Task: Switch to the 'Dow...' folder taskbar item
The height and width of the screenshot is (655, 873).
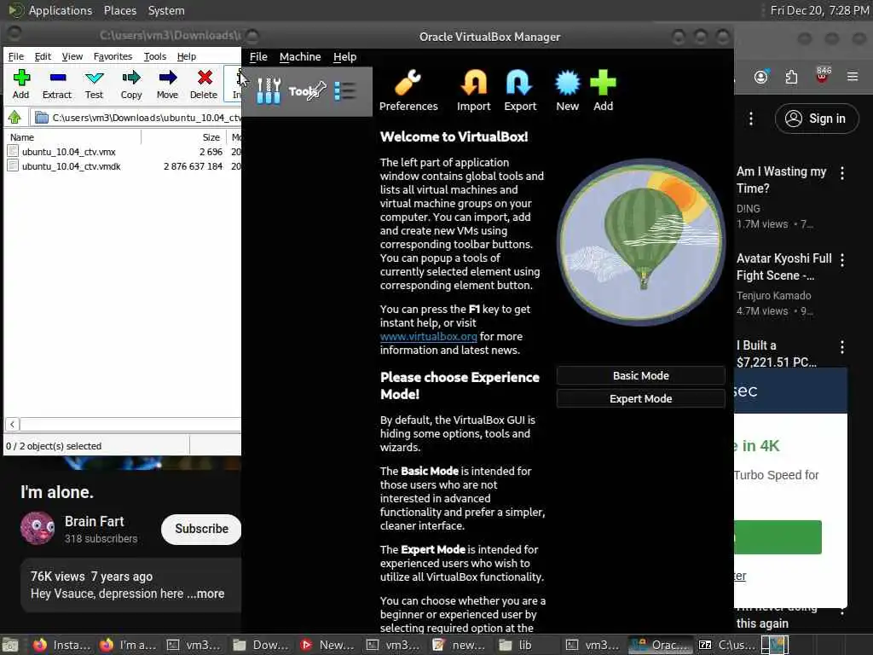Action: (x=261, y=645)
